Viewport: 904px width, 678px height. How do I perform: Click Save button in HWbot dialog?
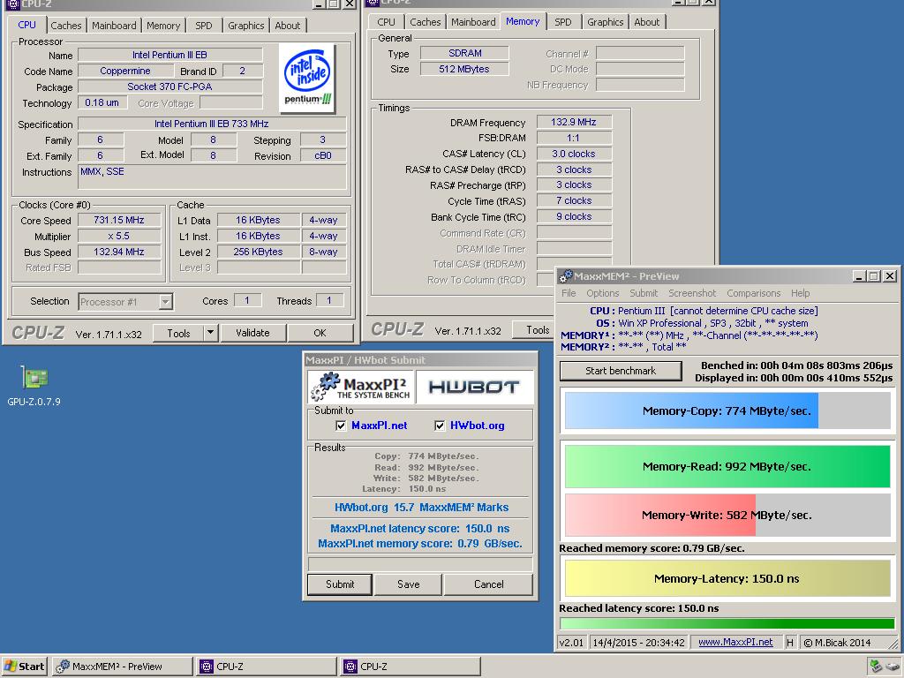click(408, 584)
